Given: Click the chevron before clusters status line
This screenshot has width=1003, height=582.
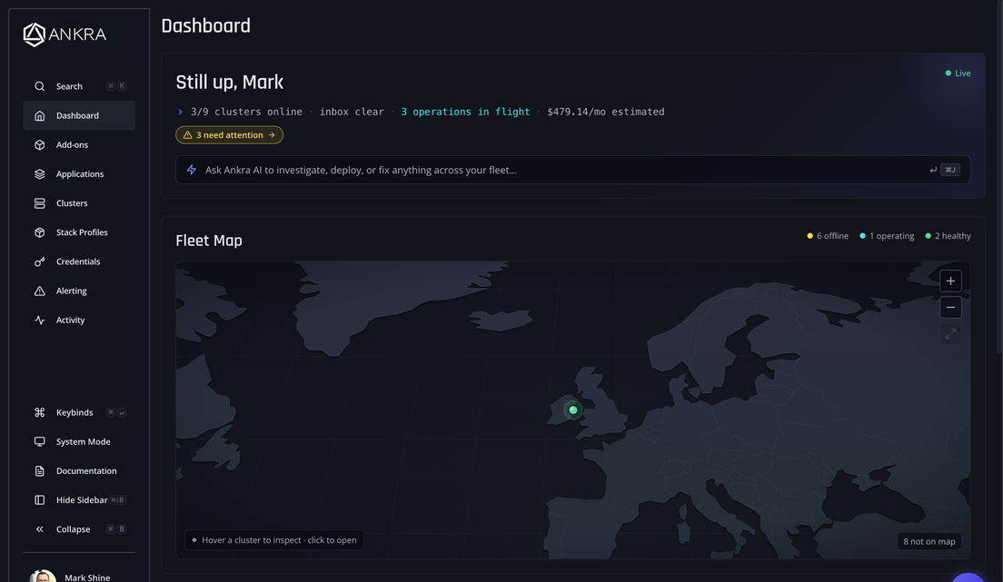Looking at the screenshot, I should pos(181,112).
